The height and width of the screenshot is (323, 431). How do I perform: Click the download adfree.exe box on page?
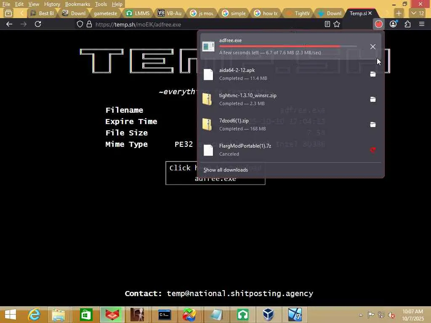tap(215, 173)
